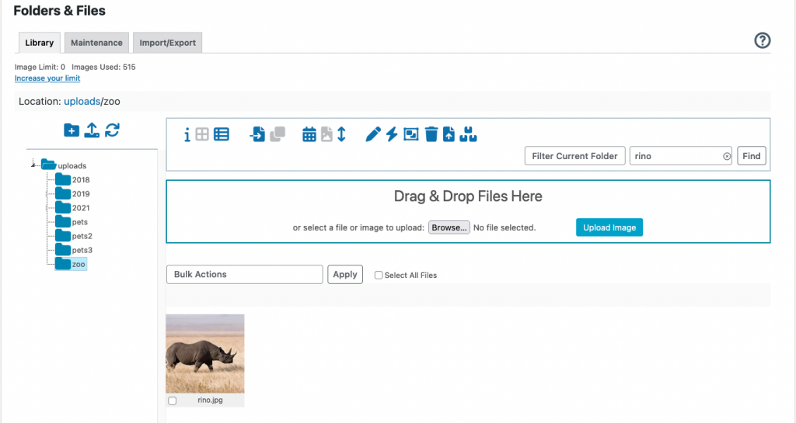Click the Find button

(752, 156)
